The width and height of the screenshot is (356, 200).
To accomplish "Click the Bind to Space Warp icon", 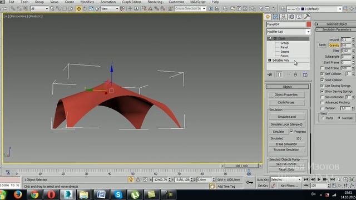I will [x=26, y=9].
